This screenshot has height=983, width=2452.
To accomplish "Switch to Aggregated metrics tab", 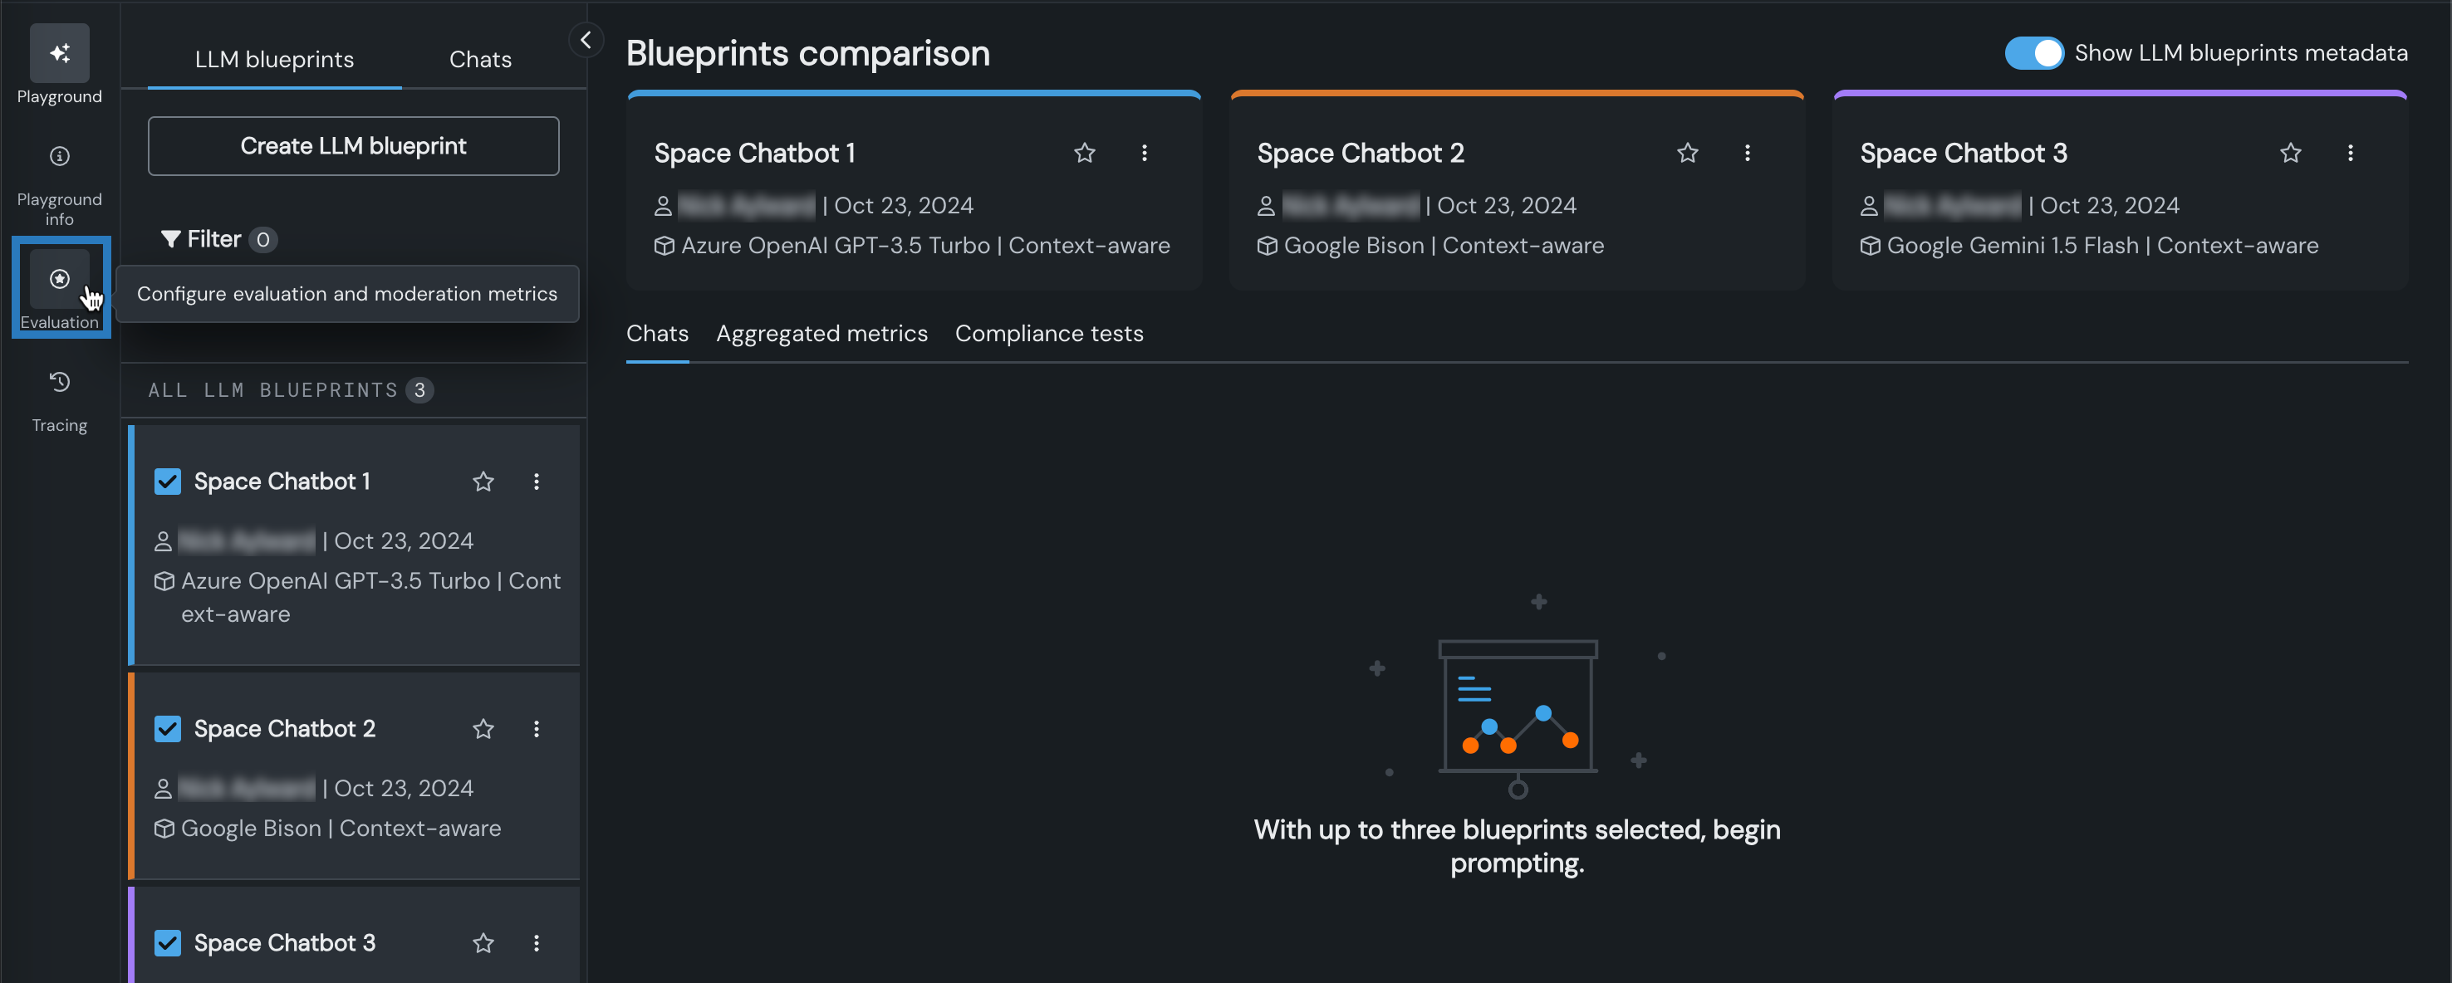I will (821, 334).
